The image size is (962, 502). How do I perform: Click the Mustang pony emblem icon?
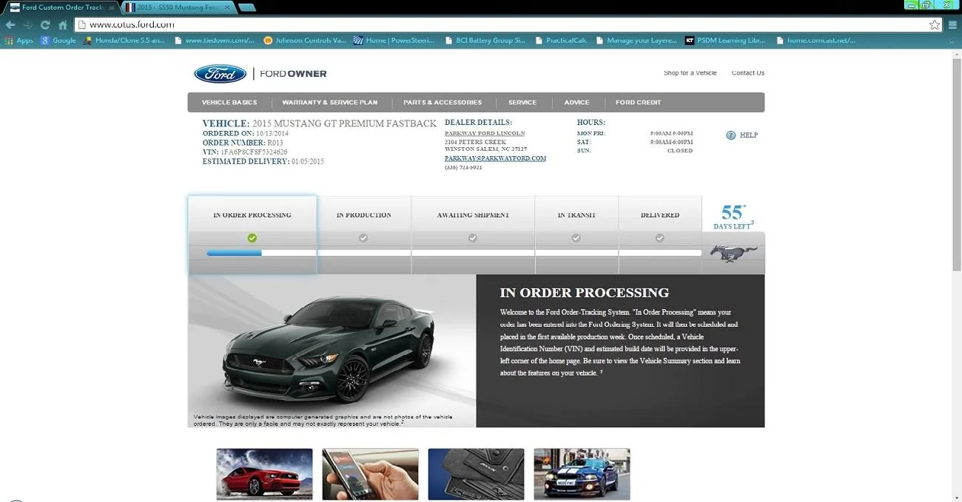point(734,253)
